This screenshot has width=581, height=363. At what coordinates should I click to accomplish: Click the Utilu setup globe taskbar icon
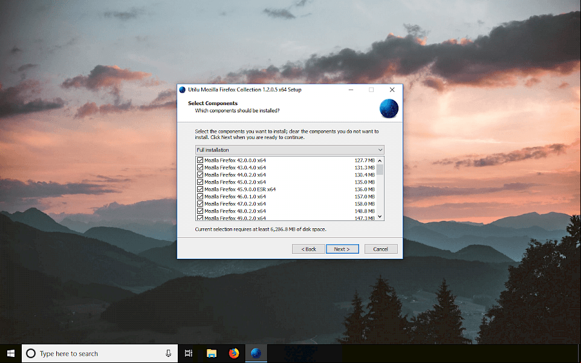pos(256,354)
